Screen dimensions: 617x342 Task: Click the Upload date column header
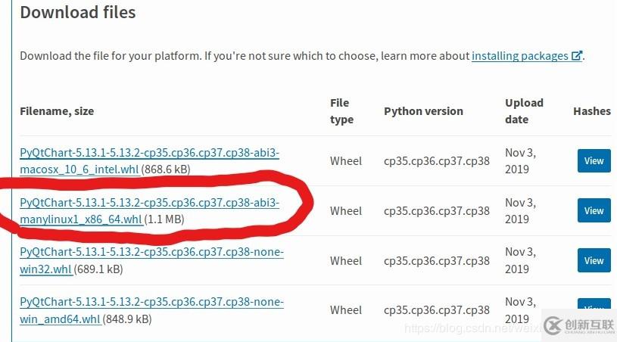click(524, 110)
